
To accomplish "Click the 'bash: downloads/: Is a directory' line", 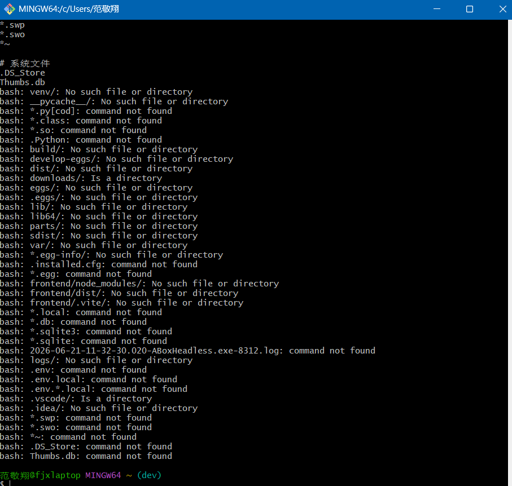I will 81,178.
